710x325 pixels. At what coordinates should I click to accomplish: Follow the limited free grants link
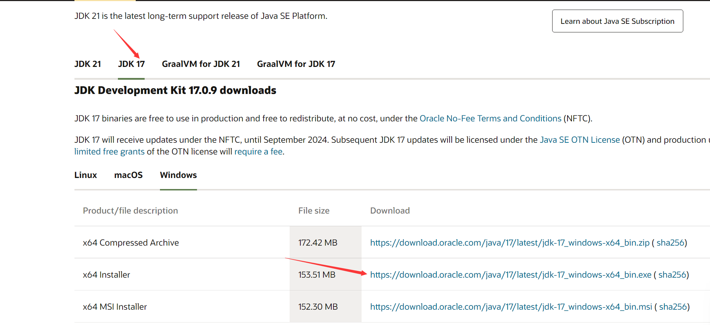[109, 152]
